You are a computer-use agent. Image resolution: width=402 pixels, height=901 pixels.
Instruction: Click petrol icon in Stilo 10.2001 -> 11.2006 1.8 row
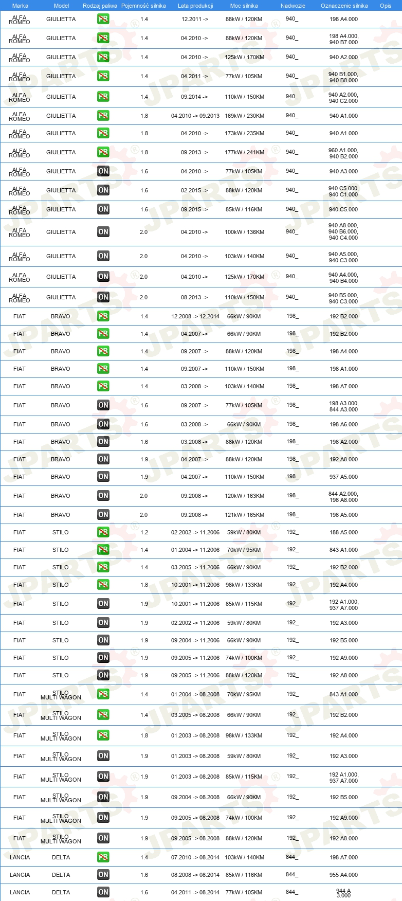[103, 585]
